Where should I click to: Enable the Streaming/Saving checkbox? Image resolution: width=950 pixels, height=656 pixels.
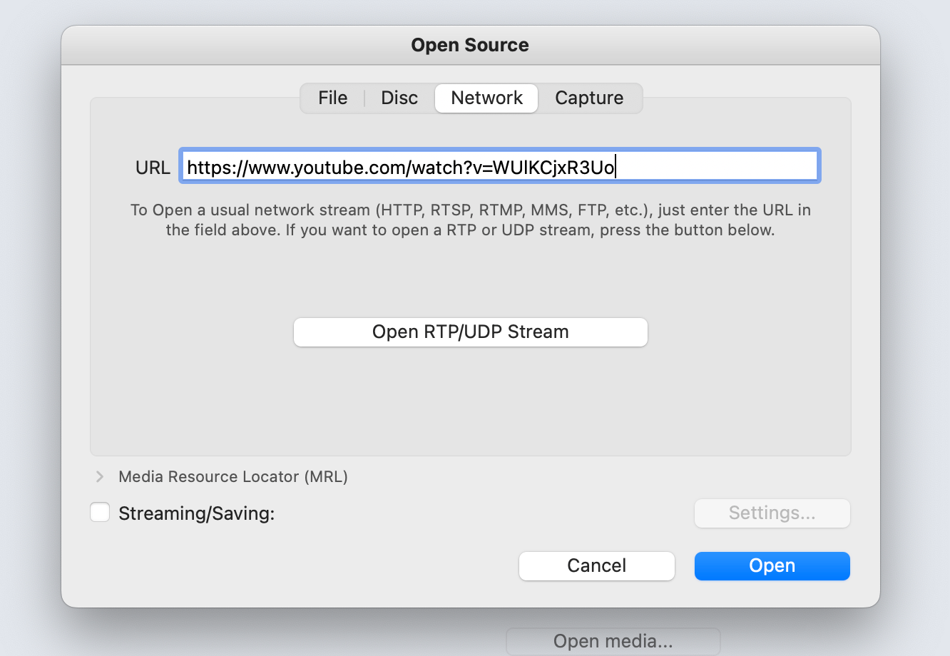(x=100, y=513)
